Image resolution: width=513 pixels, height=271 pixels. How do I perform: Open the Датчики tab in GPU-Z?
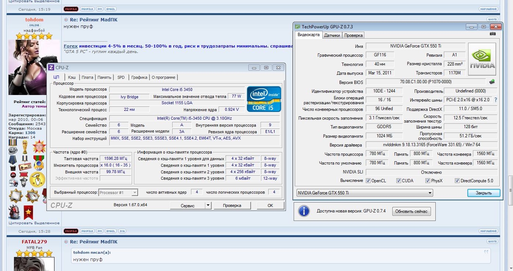coord(332,35)
